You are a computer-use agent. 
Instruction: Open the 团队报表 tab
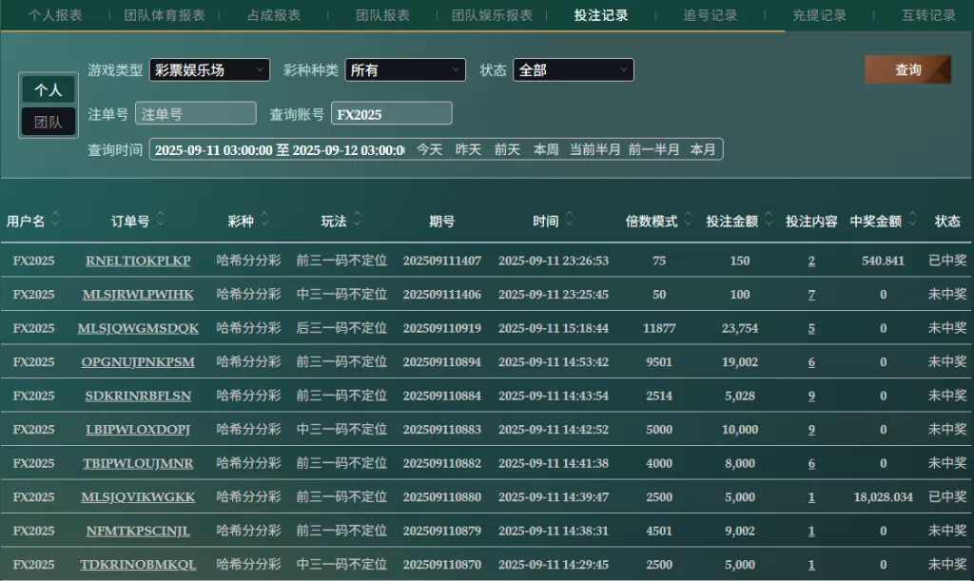[382, 15]
